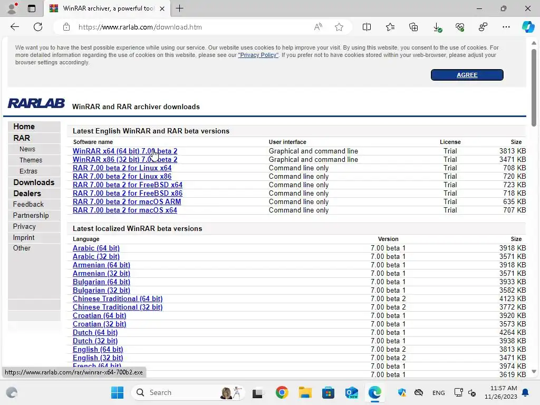The width and height of the screenshot is (540, 405).
Task: Open the tab actions menu icon
Action: (31, 8)
